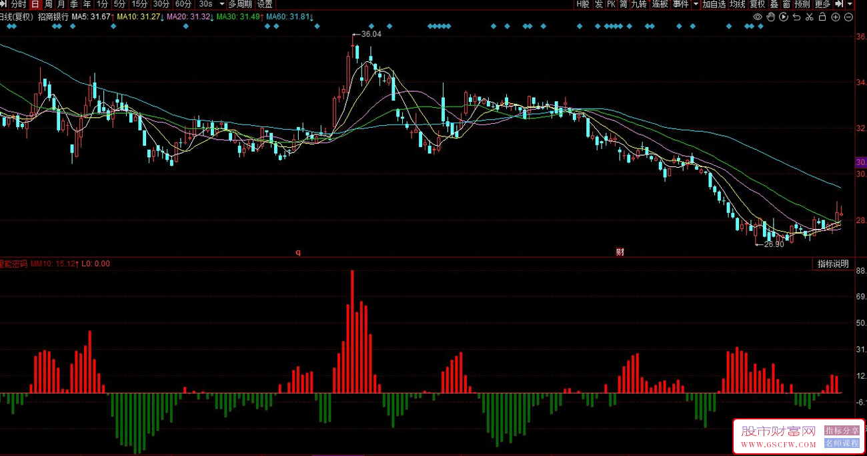Click the undo arrow icon
Image resolution: width=867 pixels, height=456 pixels.
[x=796, y=17]
